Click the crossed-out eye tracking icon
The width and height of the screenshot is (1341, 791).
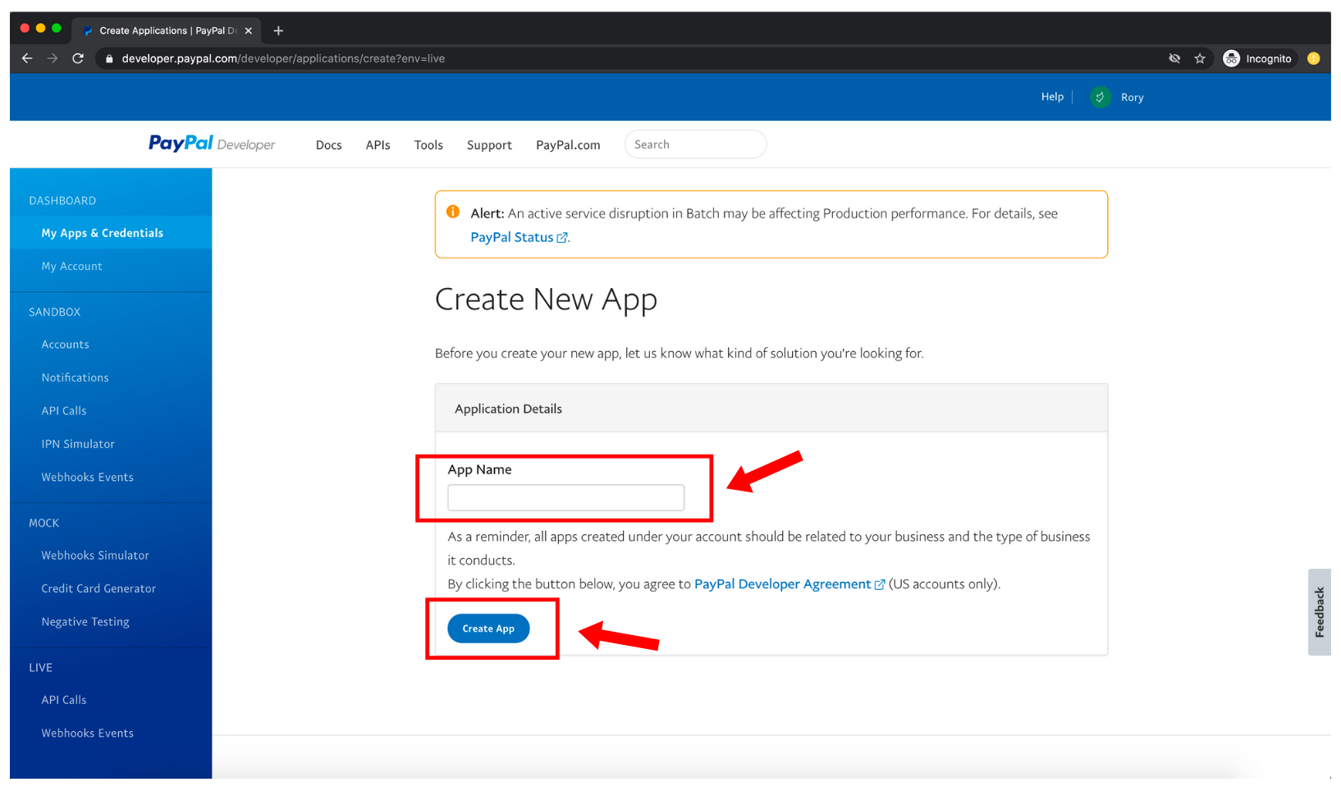pyautogui.click(x=1174, y=58)
